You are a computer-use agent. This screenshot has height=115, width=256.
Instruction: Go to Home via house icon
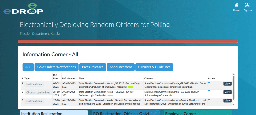(x=236, y=5)
